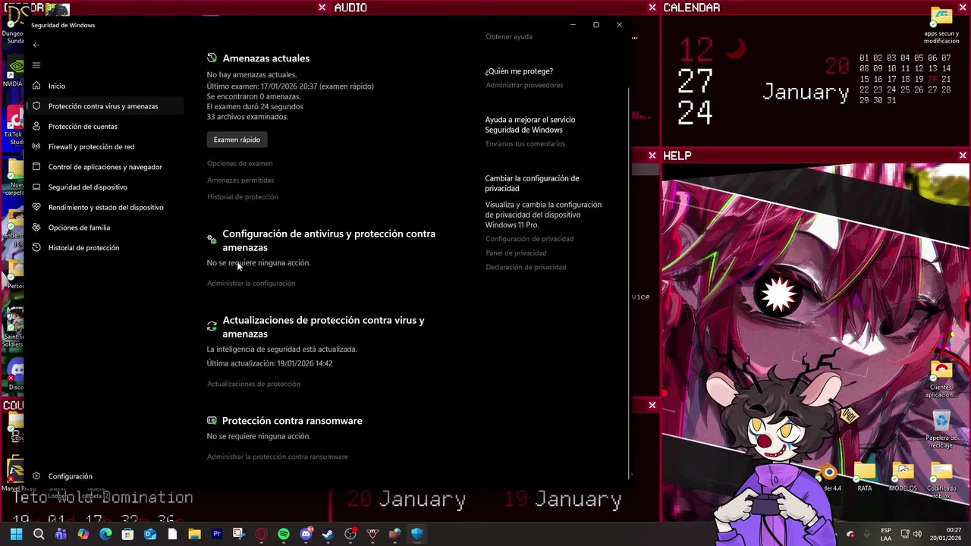Screen dimensions: 971x546
Task: Open Historial de protección link under Amenazas
Action: (243, 197)
